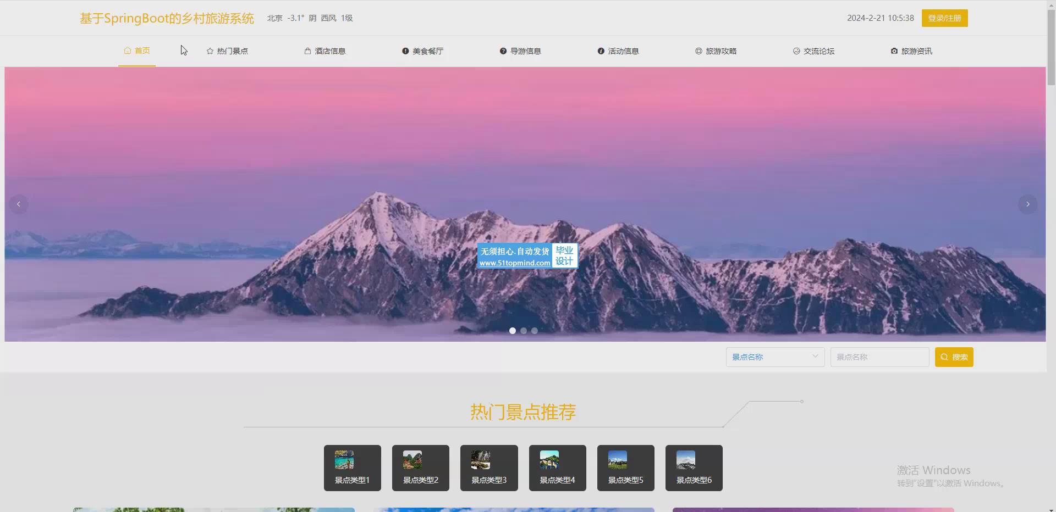Image resolution: width=1056 pixels, height=512 pixels.
Task: Open the 美食餐厅 menu item
Action: [422, 51]
